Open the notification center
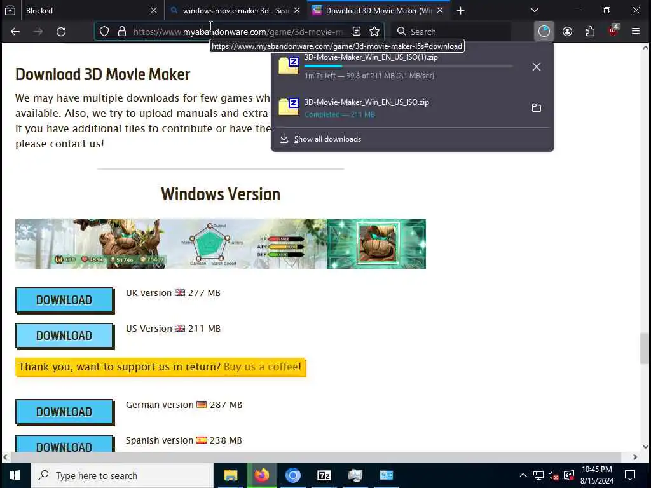651x488 pixels. pyautogui.click(x=630, y=475)
